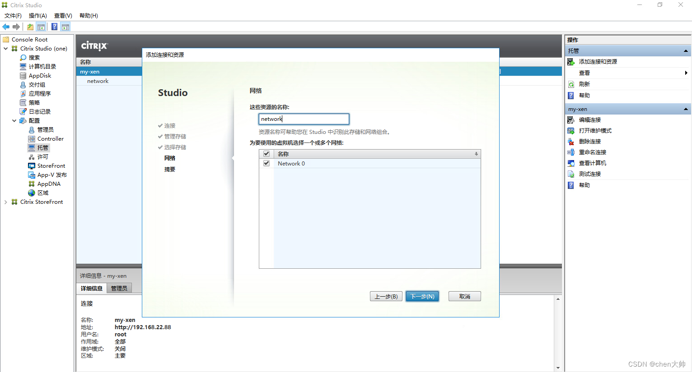
Task: Open the 查看(V) menu
Action: [63, 16]
